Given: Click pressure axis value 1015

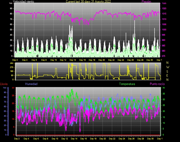Looking at the screenshot, I should point(164,14).
